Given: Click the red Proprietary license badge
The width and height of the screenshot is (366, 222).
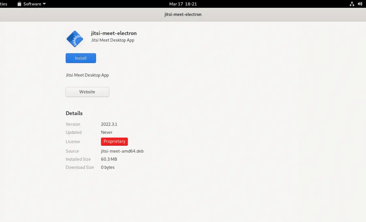Looking at the screenshot, I should tap(114, 141).
